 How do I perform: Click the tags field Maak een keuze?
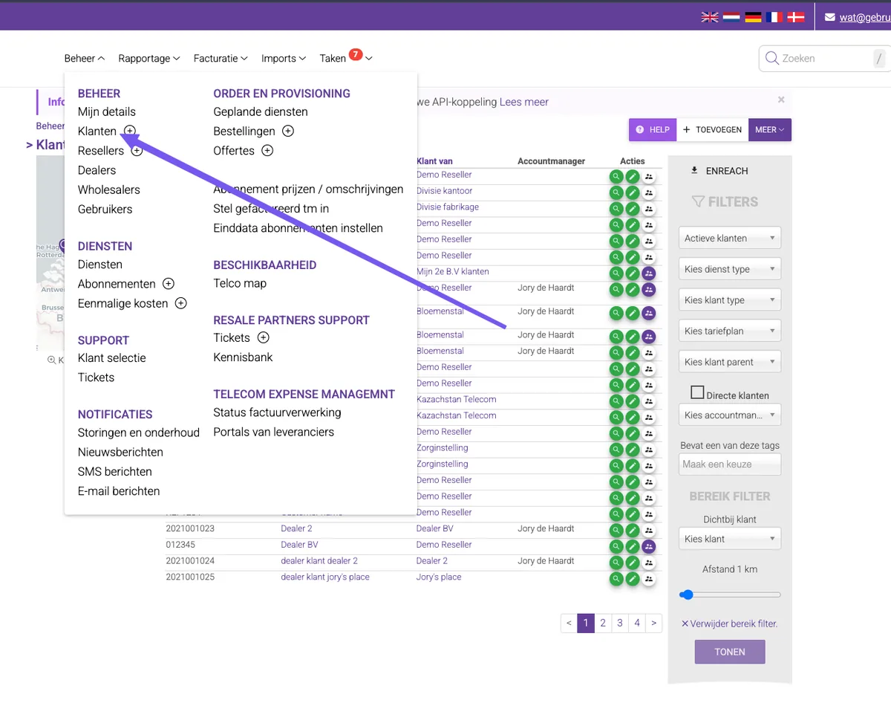click(x=730, y=464)
